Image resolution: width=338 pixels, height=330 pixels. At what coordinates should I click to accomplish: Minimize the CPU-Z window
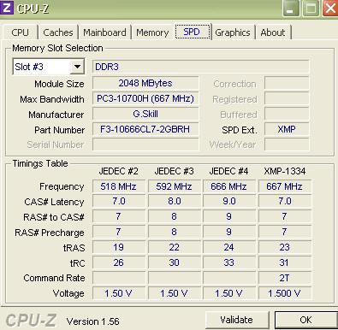coord(290,9)
